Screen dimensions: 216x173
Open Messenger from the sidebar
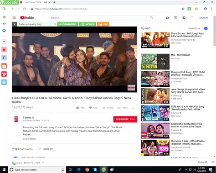click(x=4, y=31)
